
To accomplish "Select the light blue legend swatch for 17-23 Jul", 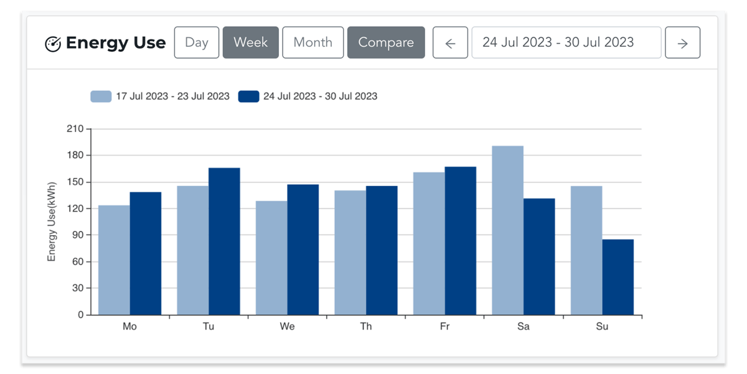I will pos(100,96).
